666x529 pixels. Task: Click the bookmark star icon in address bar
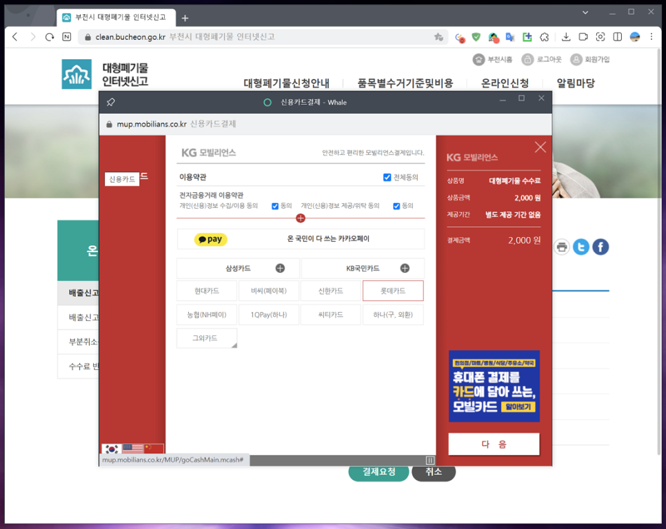click(x=438, y=37)
